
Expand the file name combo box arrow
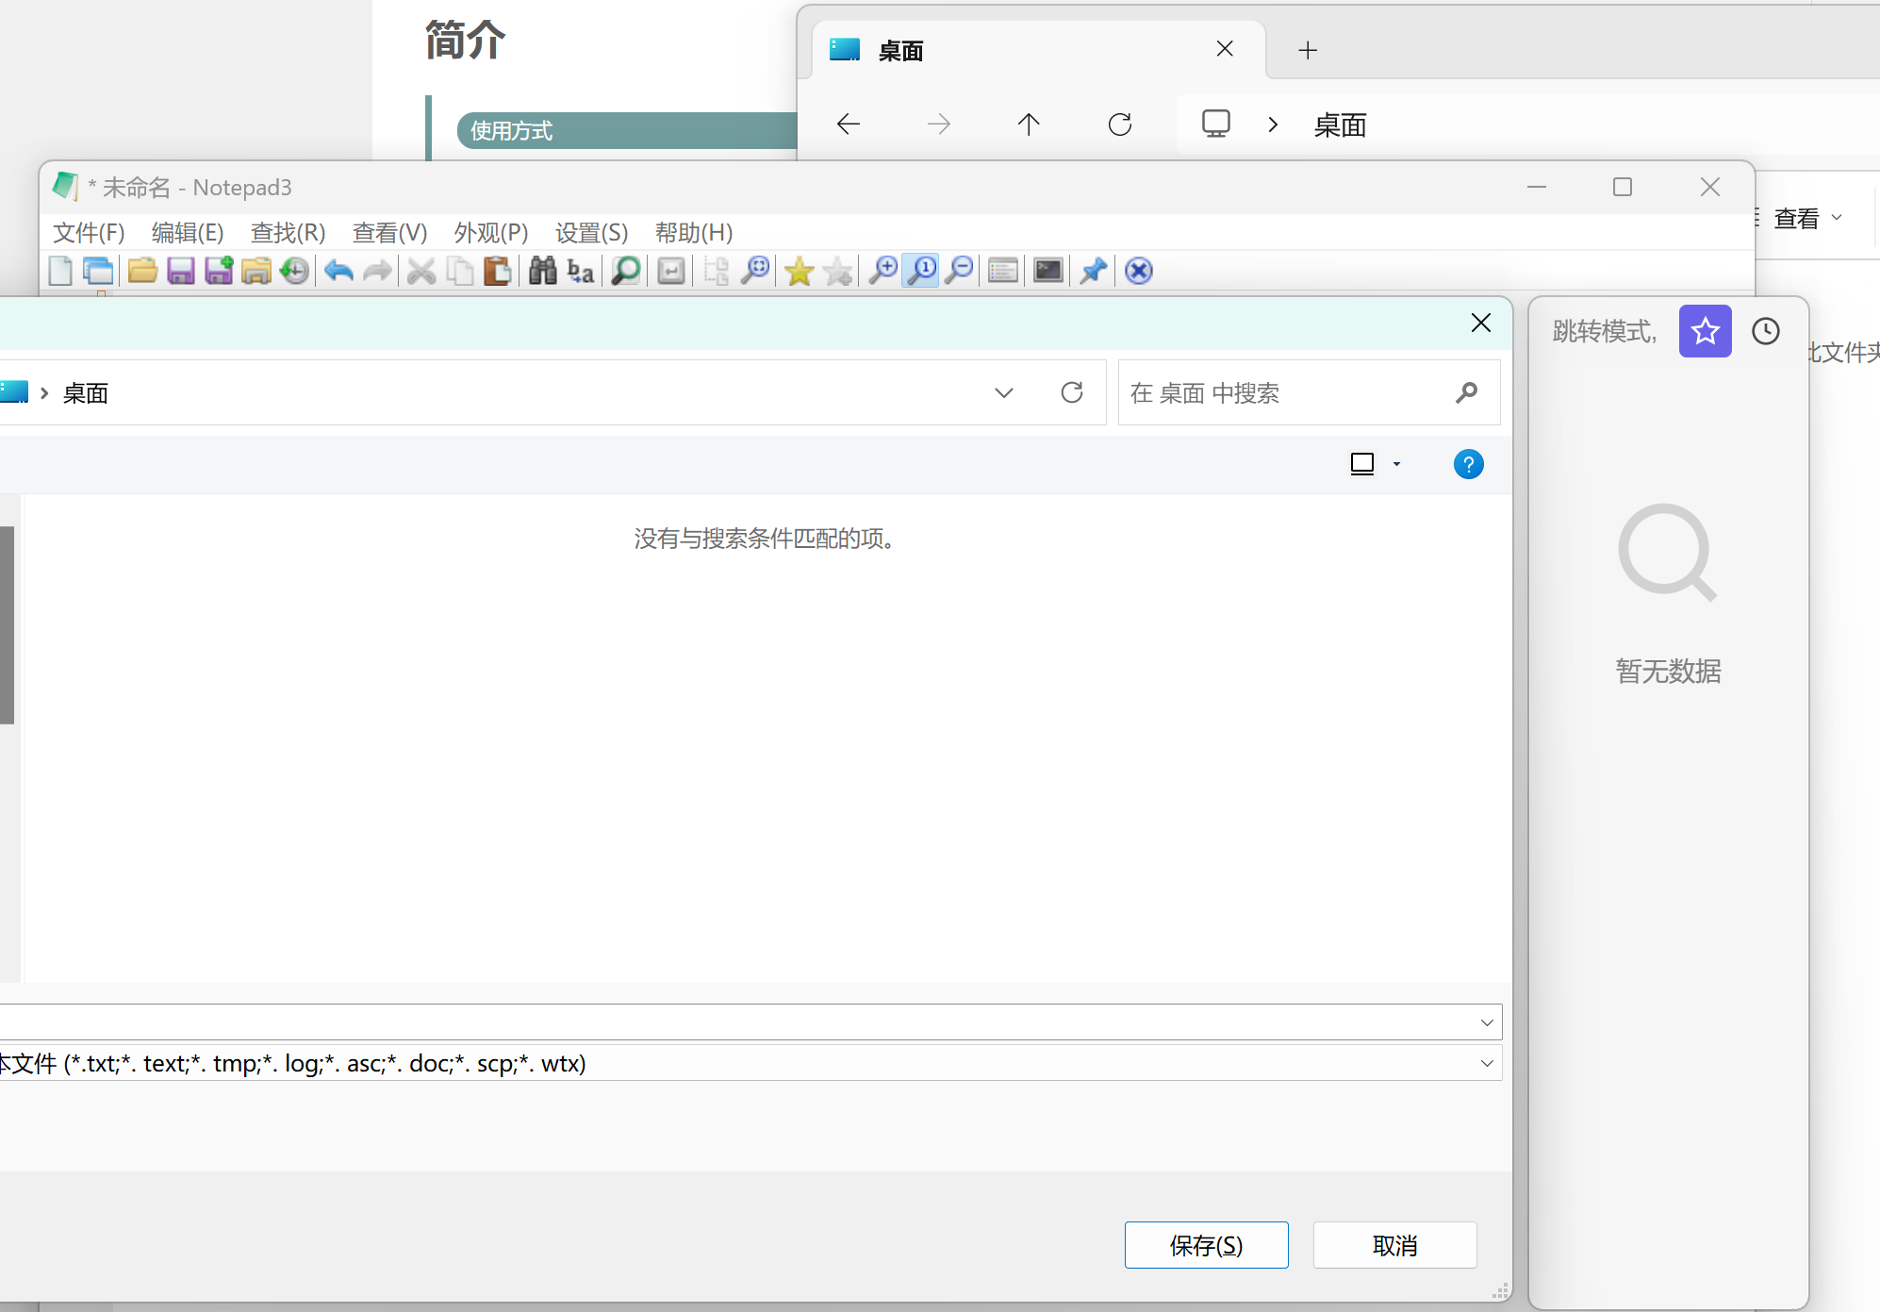(x=1487, y=1021)
